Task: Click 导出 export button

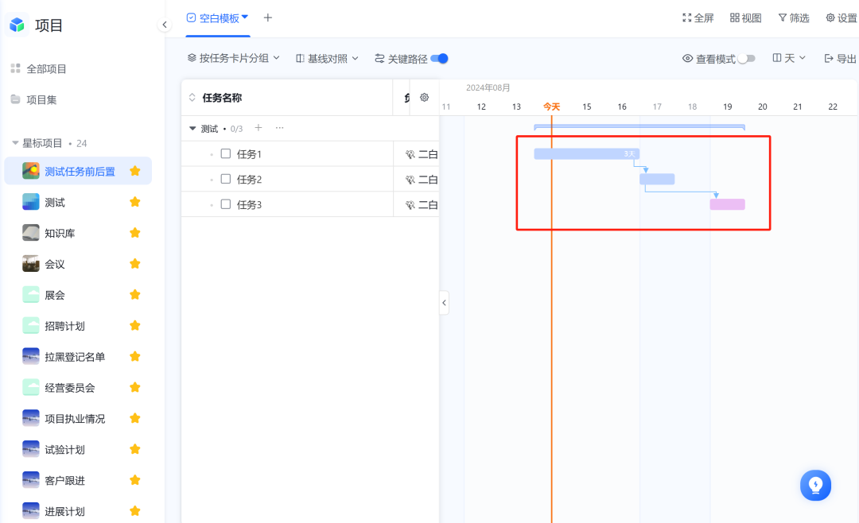Action: coord(841,59)
